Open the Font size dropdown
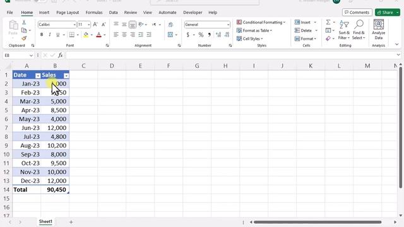 coord(88,25)
